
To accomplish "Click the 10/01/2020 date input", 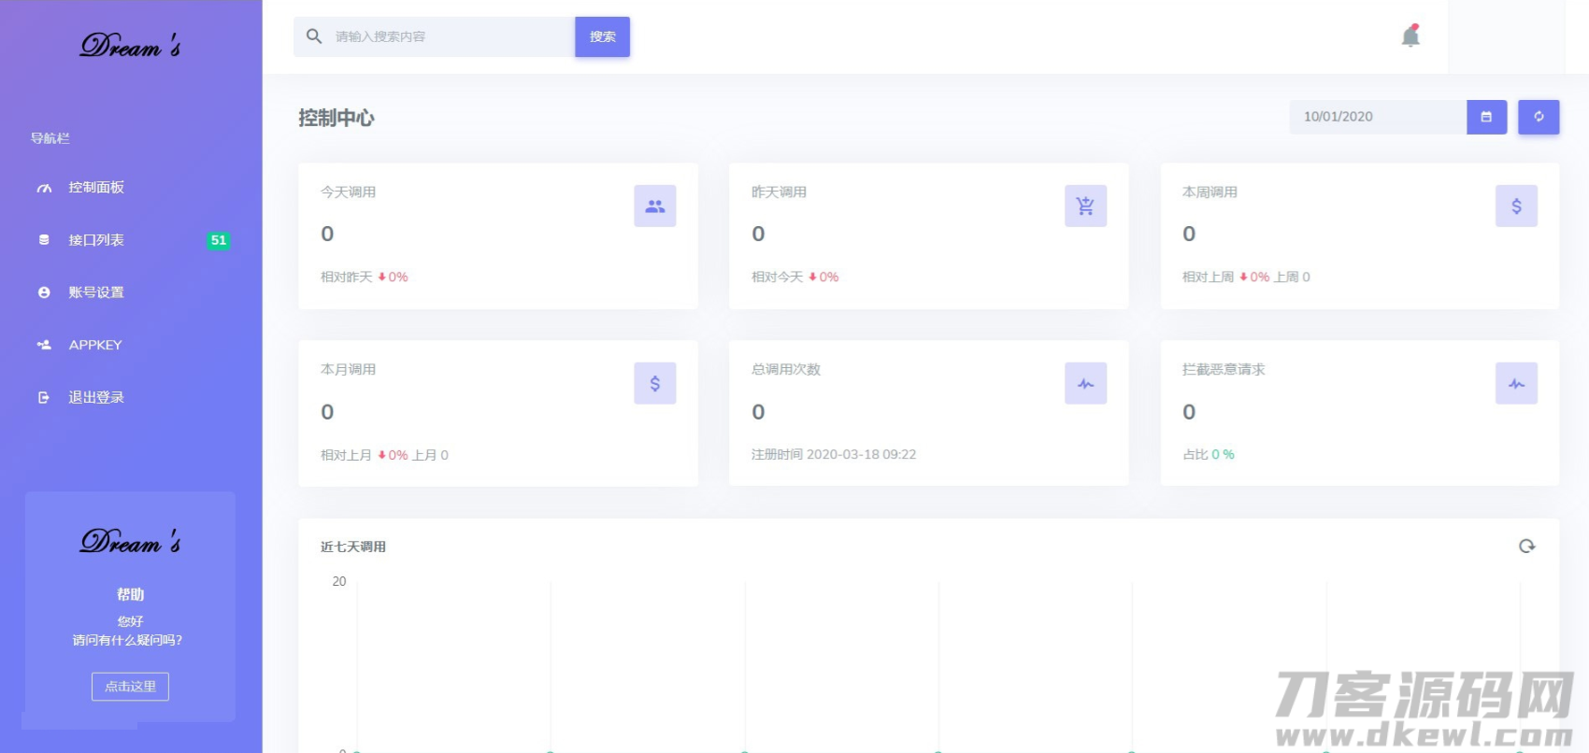I will 1376,117.
